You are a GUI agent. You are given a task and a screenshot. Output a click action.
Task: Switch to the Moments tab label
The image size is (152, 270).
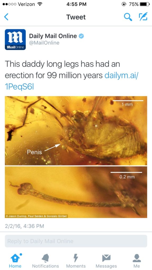tap(76, 266)
